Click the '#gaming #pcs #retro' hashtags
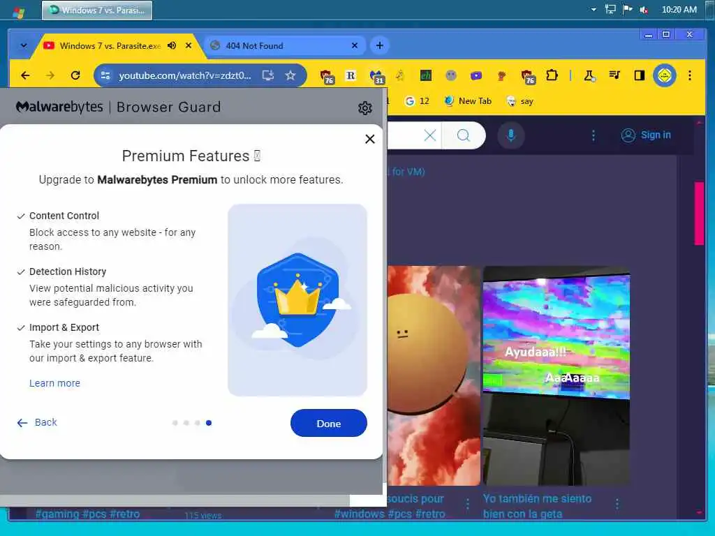 [x=87, y=514]
